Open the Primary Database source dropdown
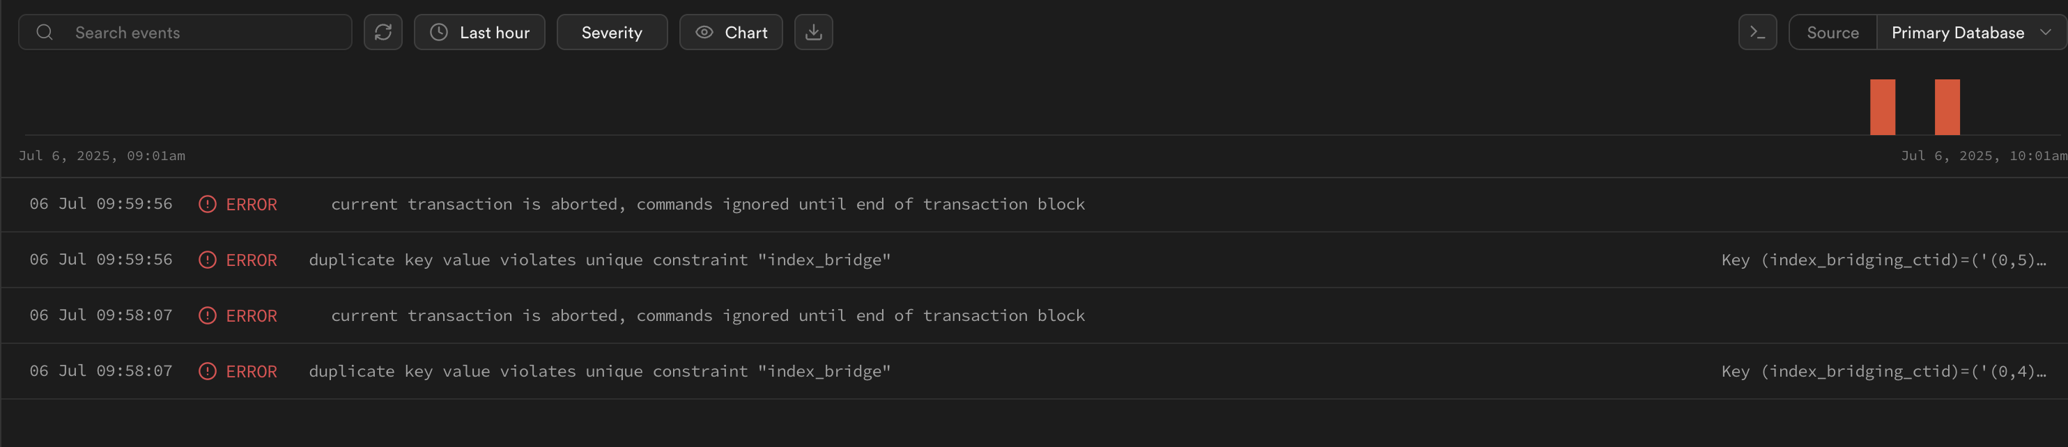This screenshot has width=2068, height=447. coord(1969,32)
